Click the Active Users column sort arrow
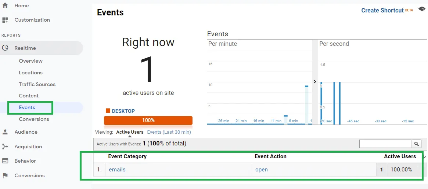 [x=424, y=157]
